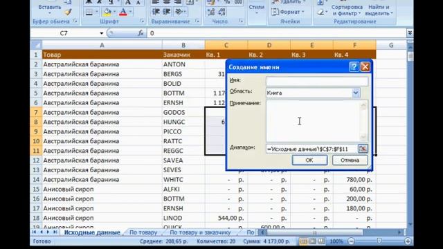Screen dimensions: 443x249
Task: Select the cell containing ANTON
Action: click(x=183, y=64)
